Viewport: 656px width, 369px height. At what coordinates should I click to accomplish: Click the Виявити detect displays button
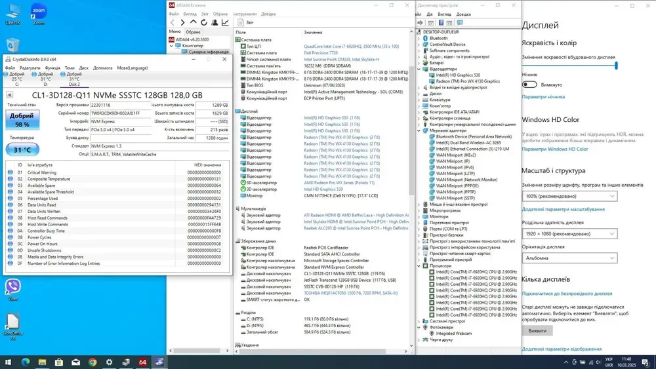pos(537,331)
